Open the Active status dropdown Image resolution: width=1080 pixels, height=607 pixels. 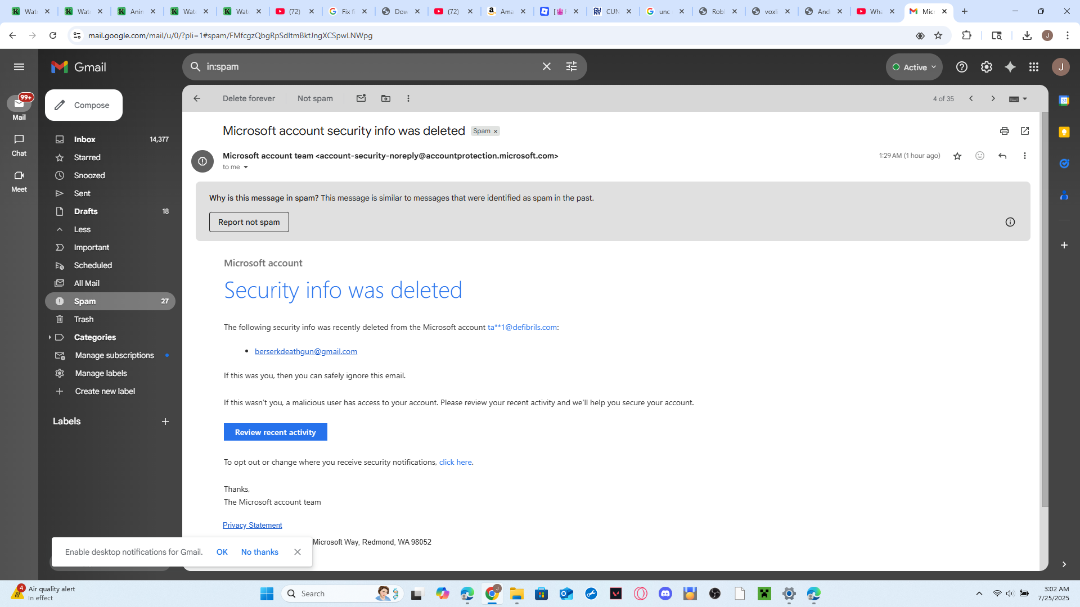tap(914, 67)
